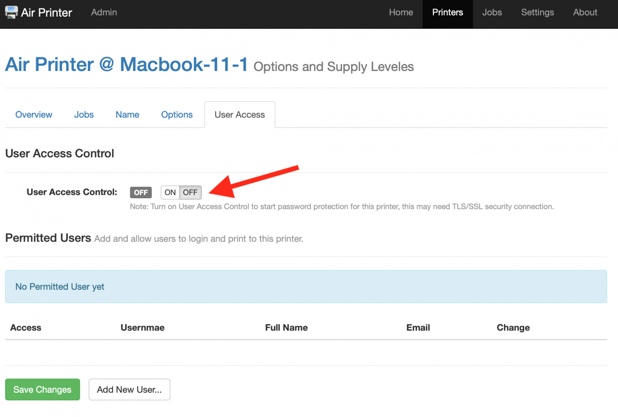Click the Save Changes button
Screen dimensions: 618x417
42,390
